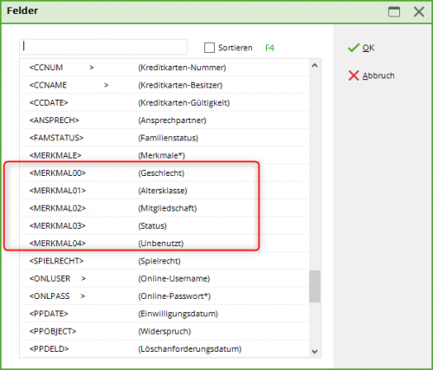Click the scrollbar thumb of the field list
This screenshot has height=370, width=433.
[314, 286]
